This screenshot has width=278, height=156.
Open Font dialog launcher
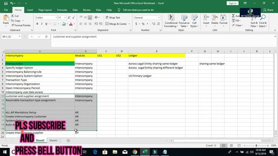pyautogui.click(x=75, y=30)
